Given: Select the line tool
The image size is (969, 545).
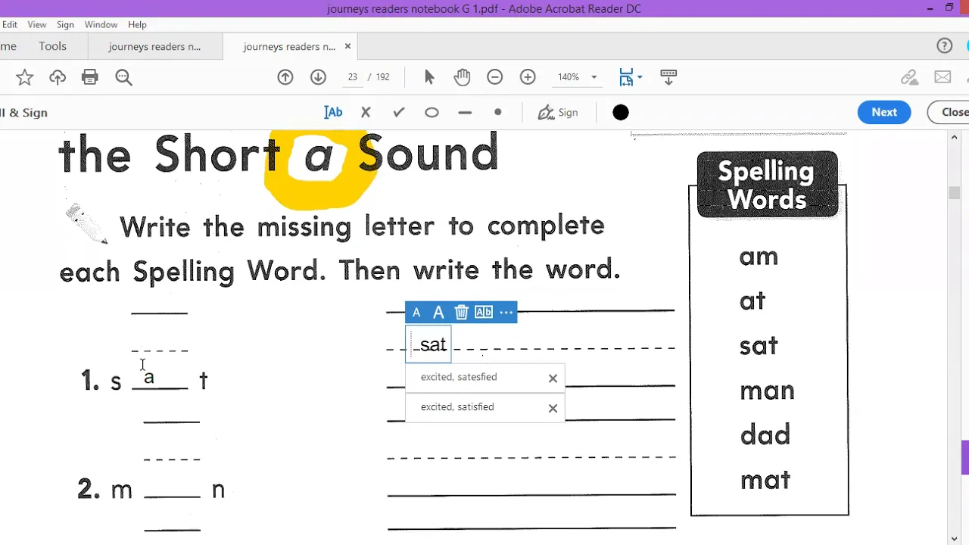Looking at the screenshot, I should [465, 113].
